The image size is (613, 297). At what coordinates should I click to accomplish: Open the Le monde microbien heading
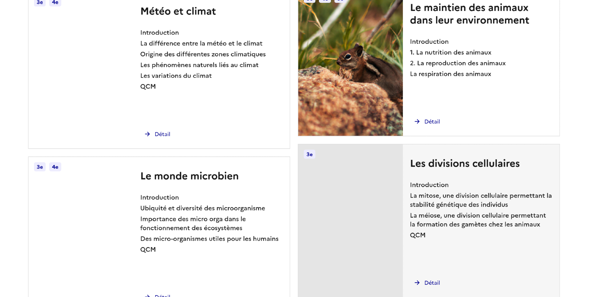189,176
